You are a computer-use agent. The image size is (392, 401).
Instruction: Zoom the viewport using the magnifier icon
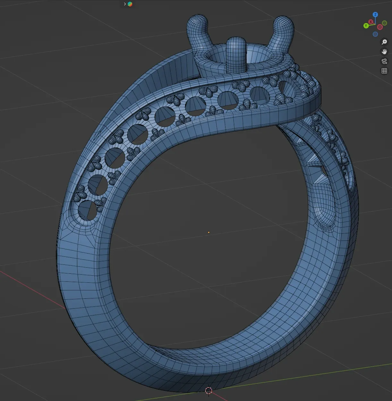click(x=384, y=42)
